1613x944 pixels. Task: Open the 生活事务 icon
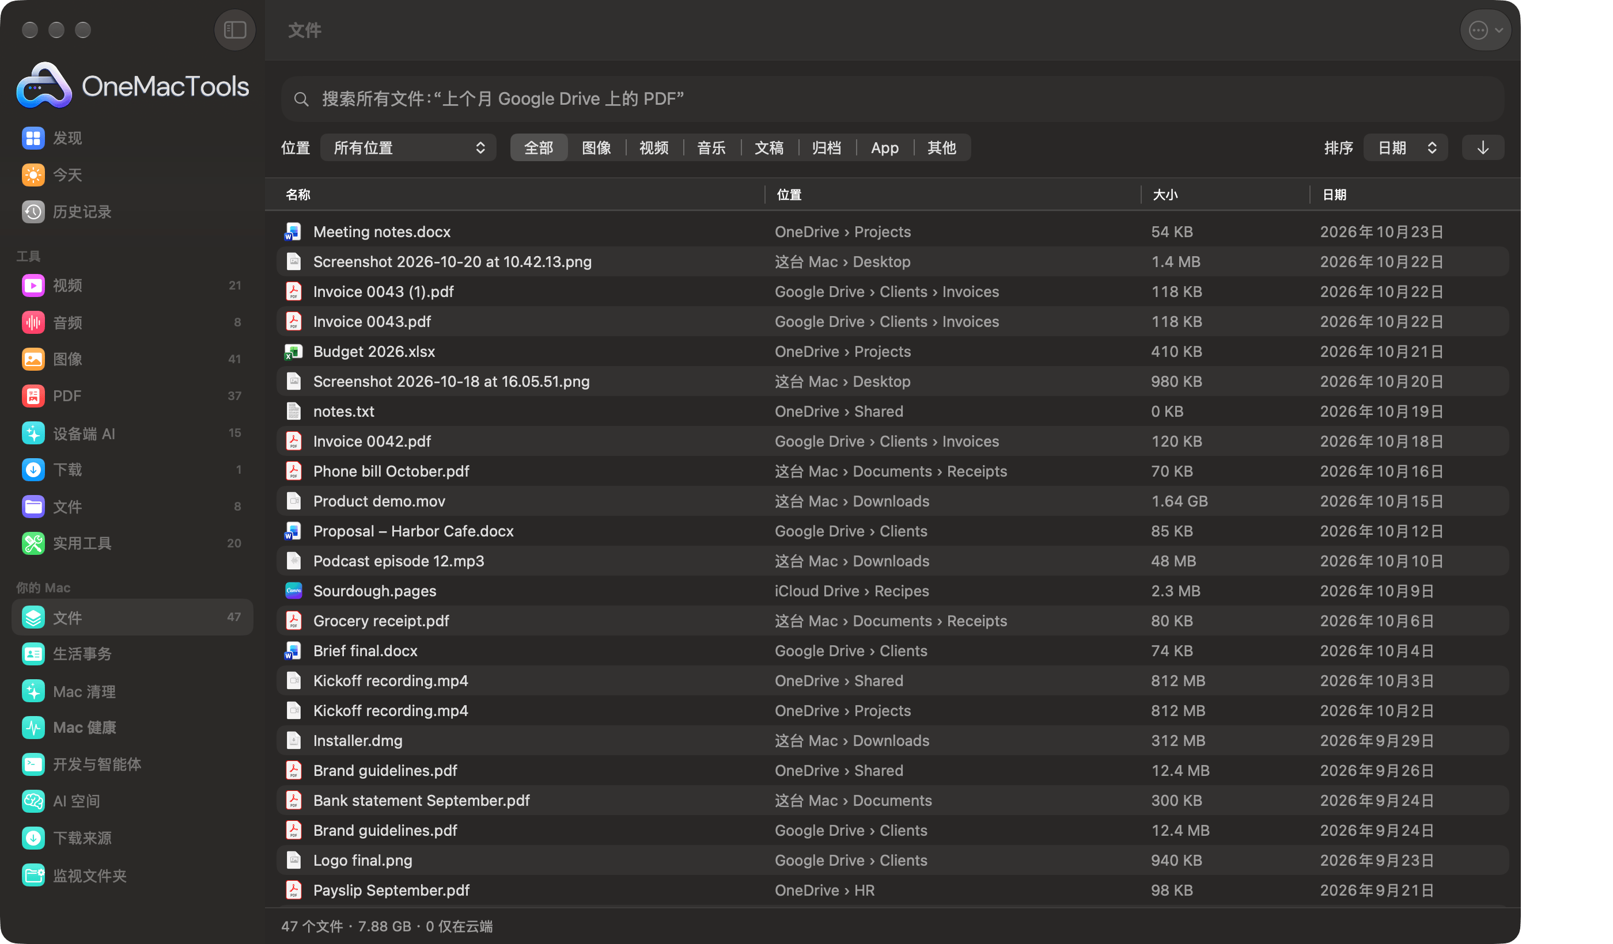33,654
